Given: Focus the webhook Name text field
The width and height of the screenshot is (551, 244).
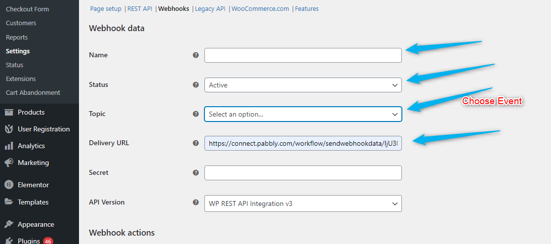Looking at the screenshot, I should 303,55.
